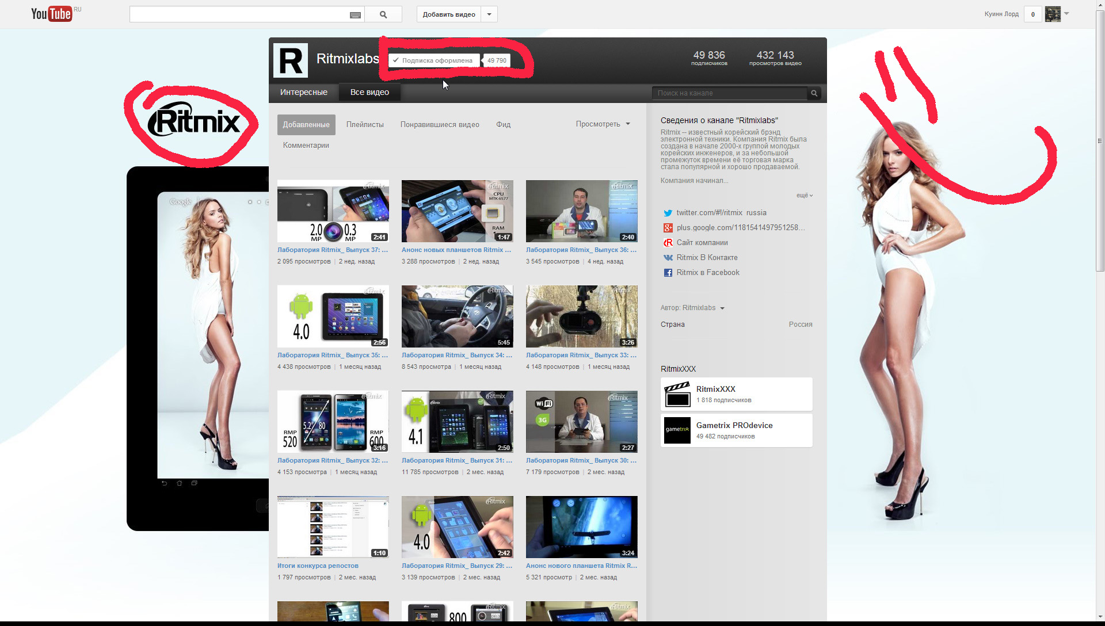Select the 'Плейлисты' tab
The image size is (1105, 626).
[365, 125]
